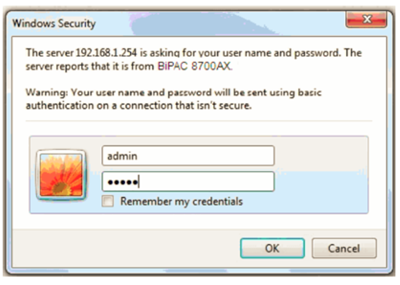The width and height of the screenshot is (400, 285).
Task: Focus the user name field containing admin
Action: click(188, 156)
